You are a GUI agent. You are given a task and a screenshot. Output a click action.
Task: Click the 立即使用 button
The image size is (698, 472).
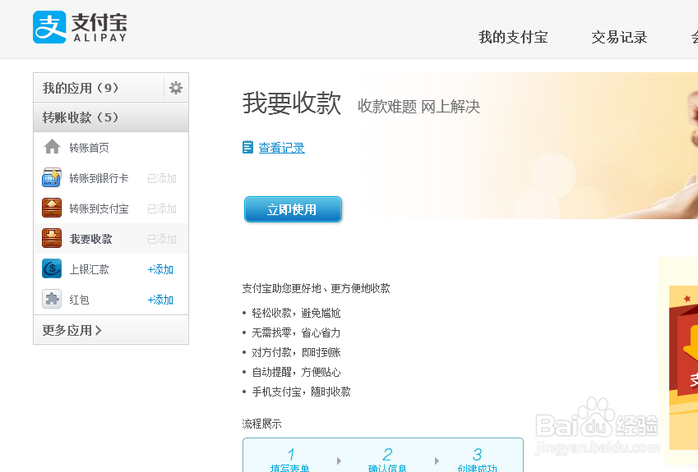(293, 209)
